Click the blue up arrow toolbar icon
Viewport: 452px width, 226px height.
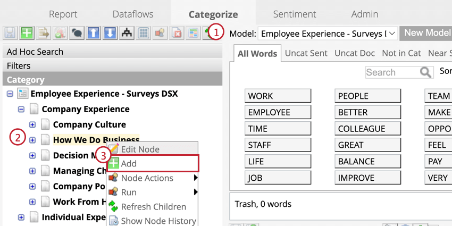[x=93, y=33]
